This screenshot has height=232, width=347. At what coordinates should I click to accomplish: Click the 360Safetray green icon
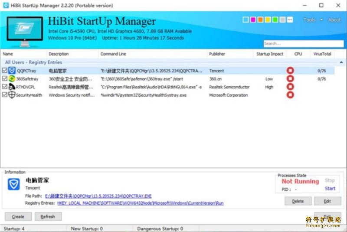tap(12, 79)
